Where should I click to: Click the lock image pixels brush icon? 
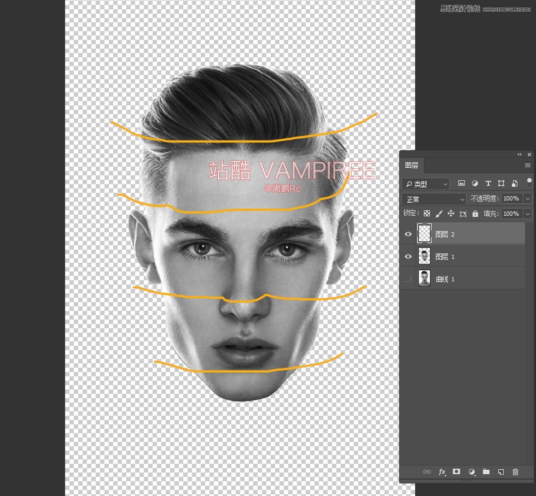pos(439,214)
